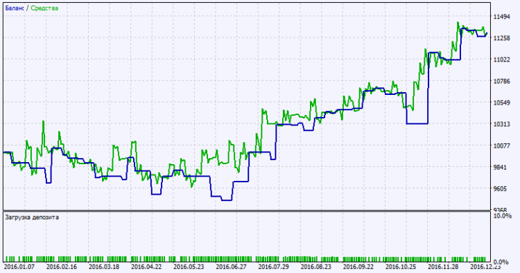
Task: Click the 2016.05.23 date label
Action: 189,267
